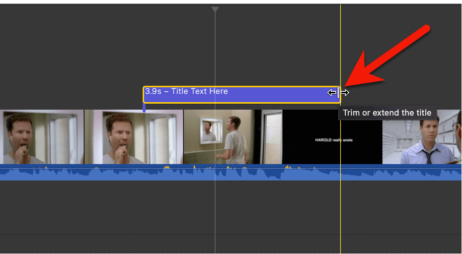462x254 pixels.
Task: Click the "Trim or extend the title" tooltip
Action: coord(387,113)
